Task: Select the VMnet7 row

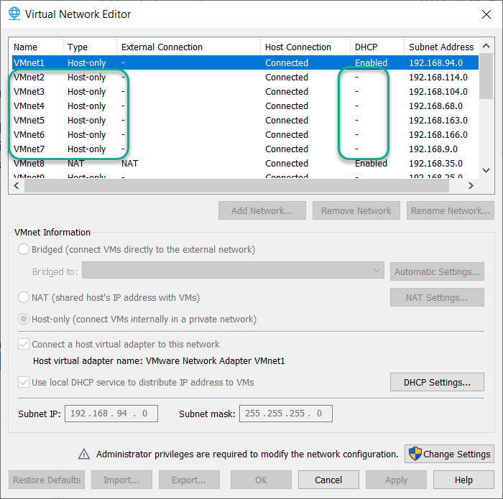Action: [246, 149]
